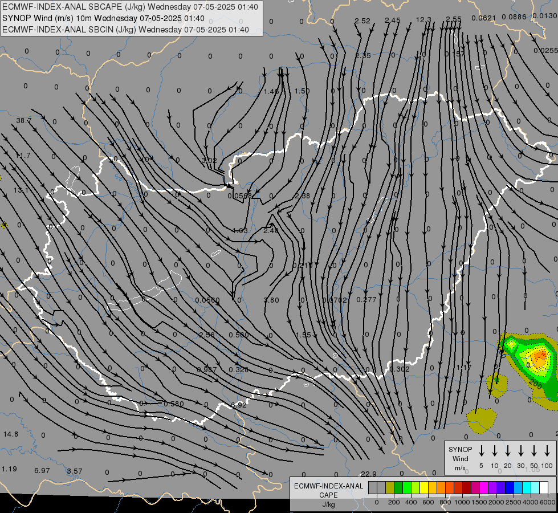Select the 2.56 map value
Viewport: 558px width, 513px height.
tap(207, 335)
